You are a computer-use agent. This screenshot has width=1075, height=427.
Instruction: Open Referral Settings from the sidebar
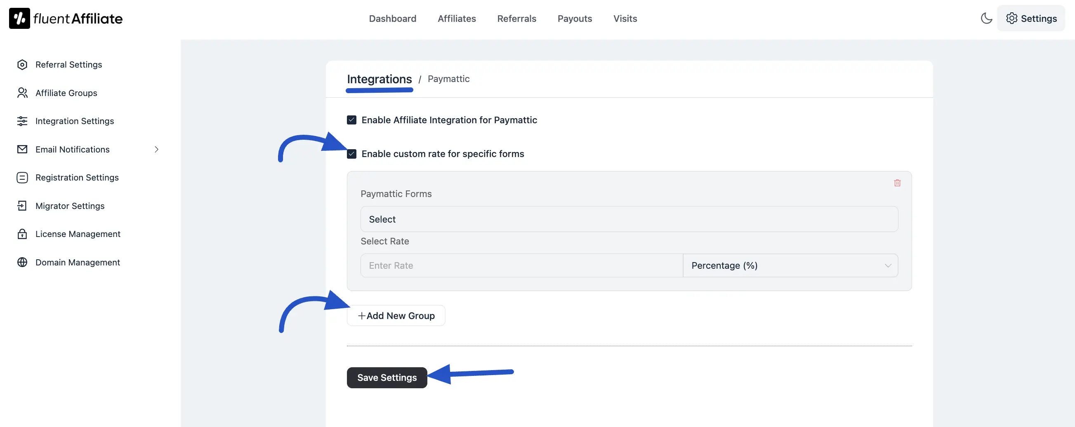[68, 65]
